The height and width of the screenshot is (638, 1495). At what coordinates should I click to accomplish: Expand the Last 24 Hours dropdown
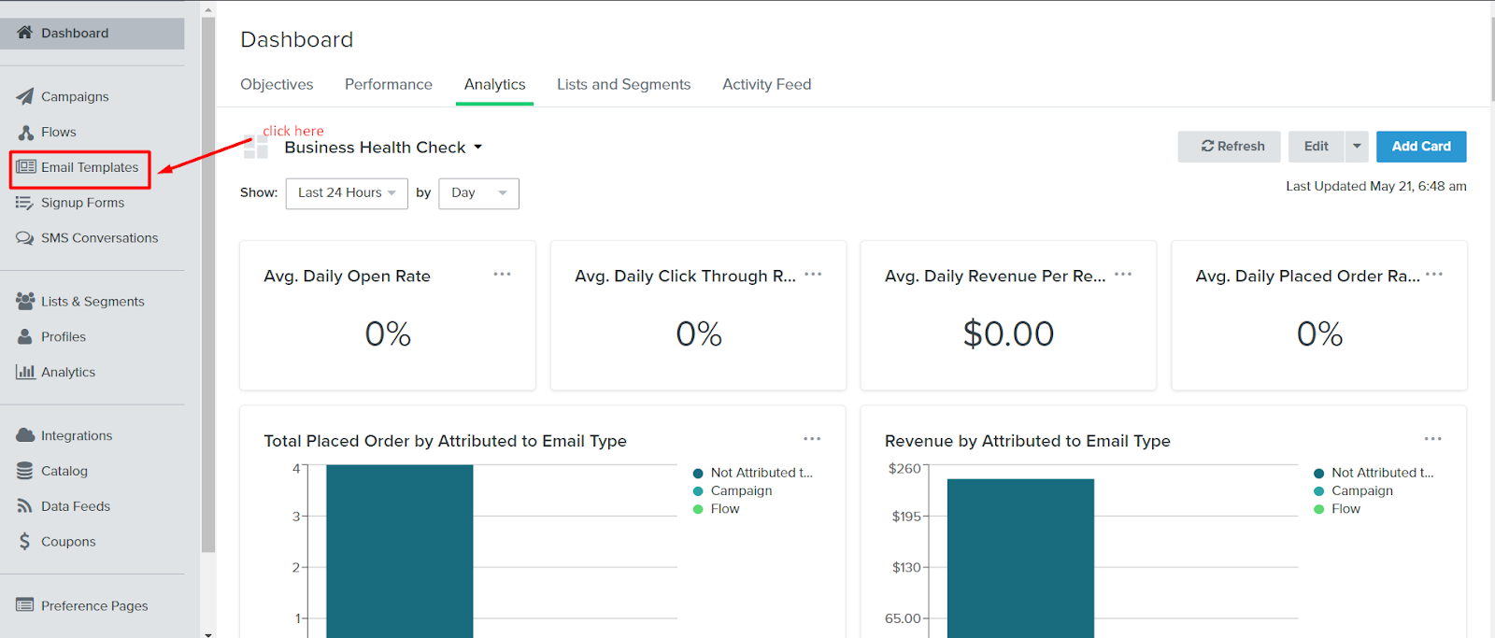click(347, 193)
